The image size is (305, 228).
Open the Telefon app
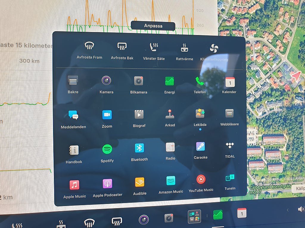coord(200,81)
